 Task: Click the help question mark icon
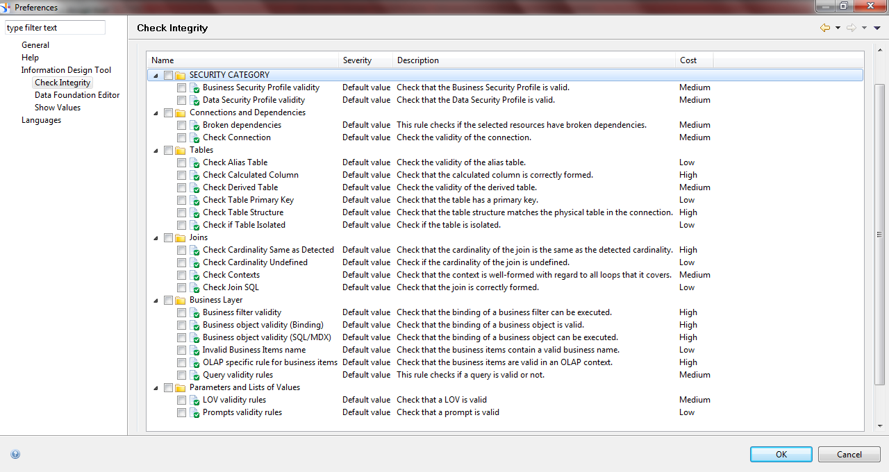click(15, 455)
